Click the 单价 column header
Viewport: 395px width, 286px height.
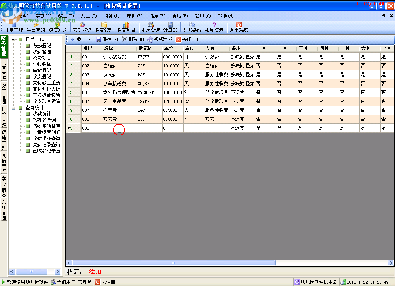click(173, 48)
